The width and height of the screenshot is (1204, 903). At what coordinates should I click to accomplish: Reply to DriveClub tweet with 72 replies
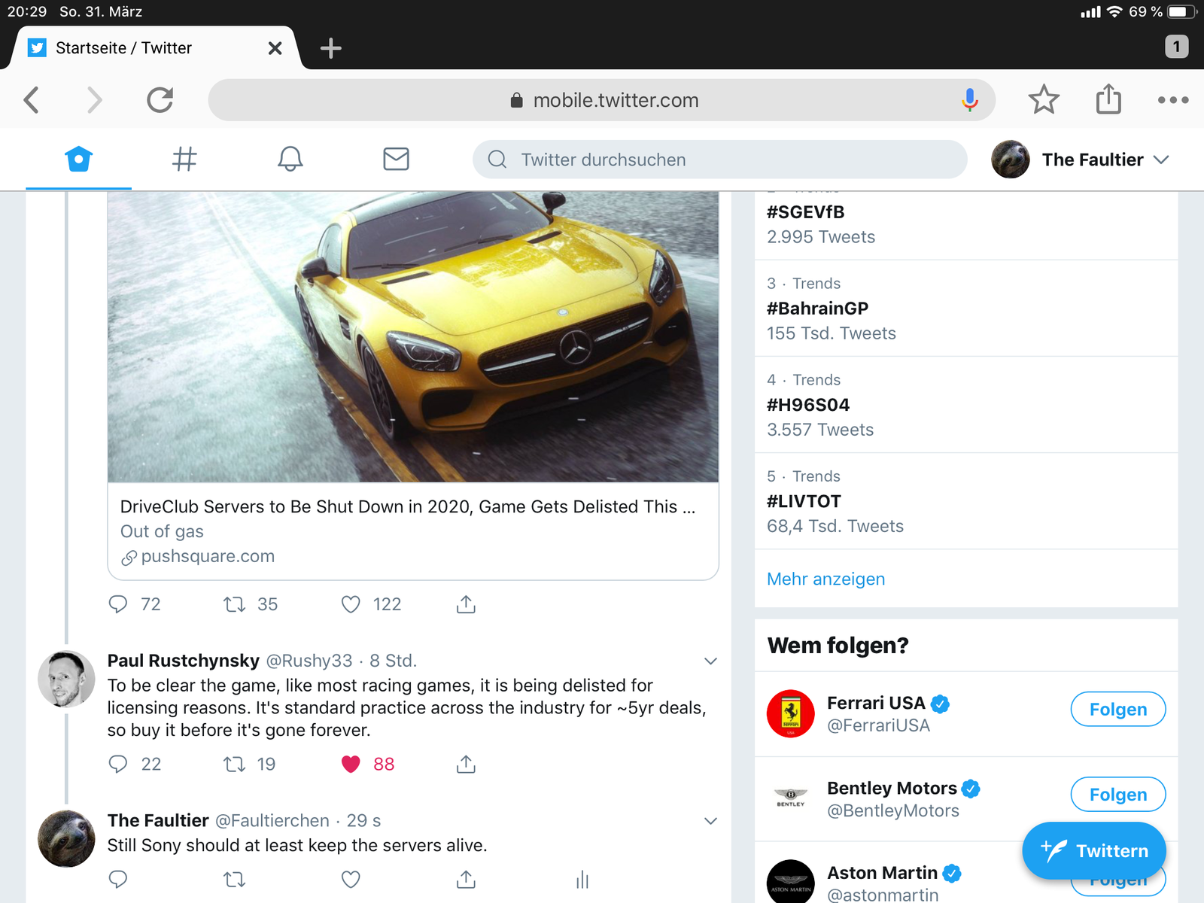[118, 604]
